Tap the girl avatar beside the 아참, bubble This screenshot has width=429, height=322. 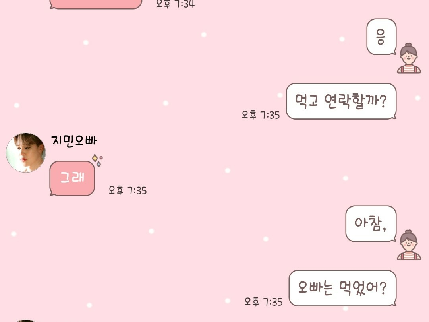409,245
